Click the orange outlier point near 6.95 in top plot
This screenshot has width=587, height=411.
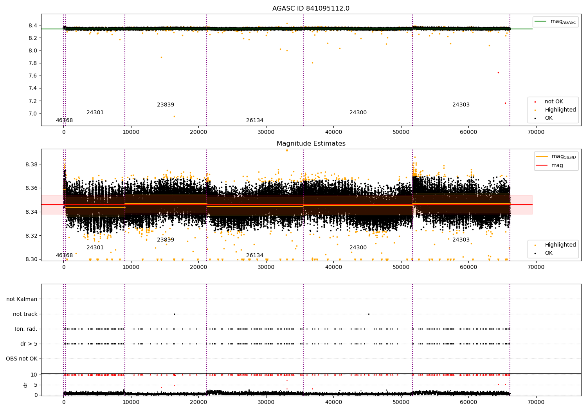(174, 116)
